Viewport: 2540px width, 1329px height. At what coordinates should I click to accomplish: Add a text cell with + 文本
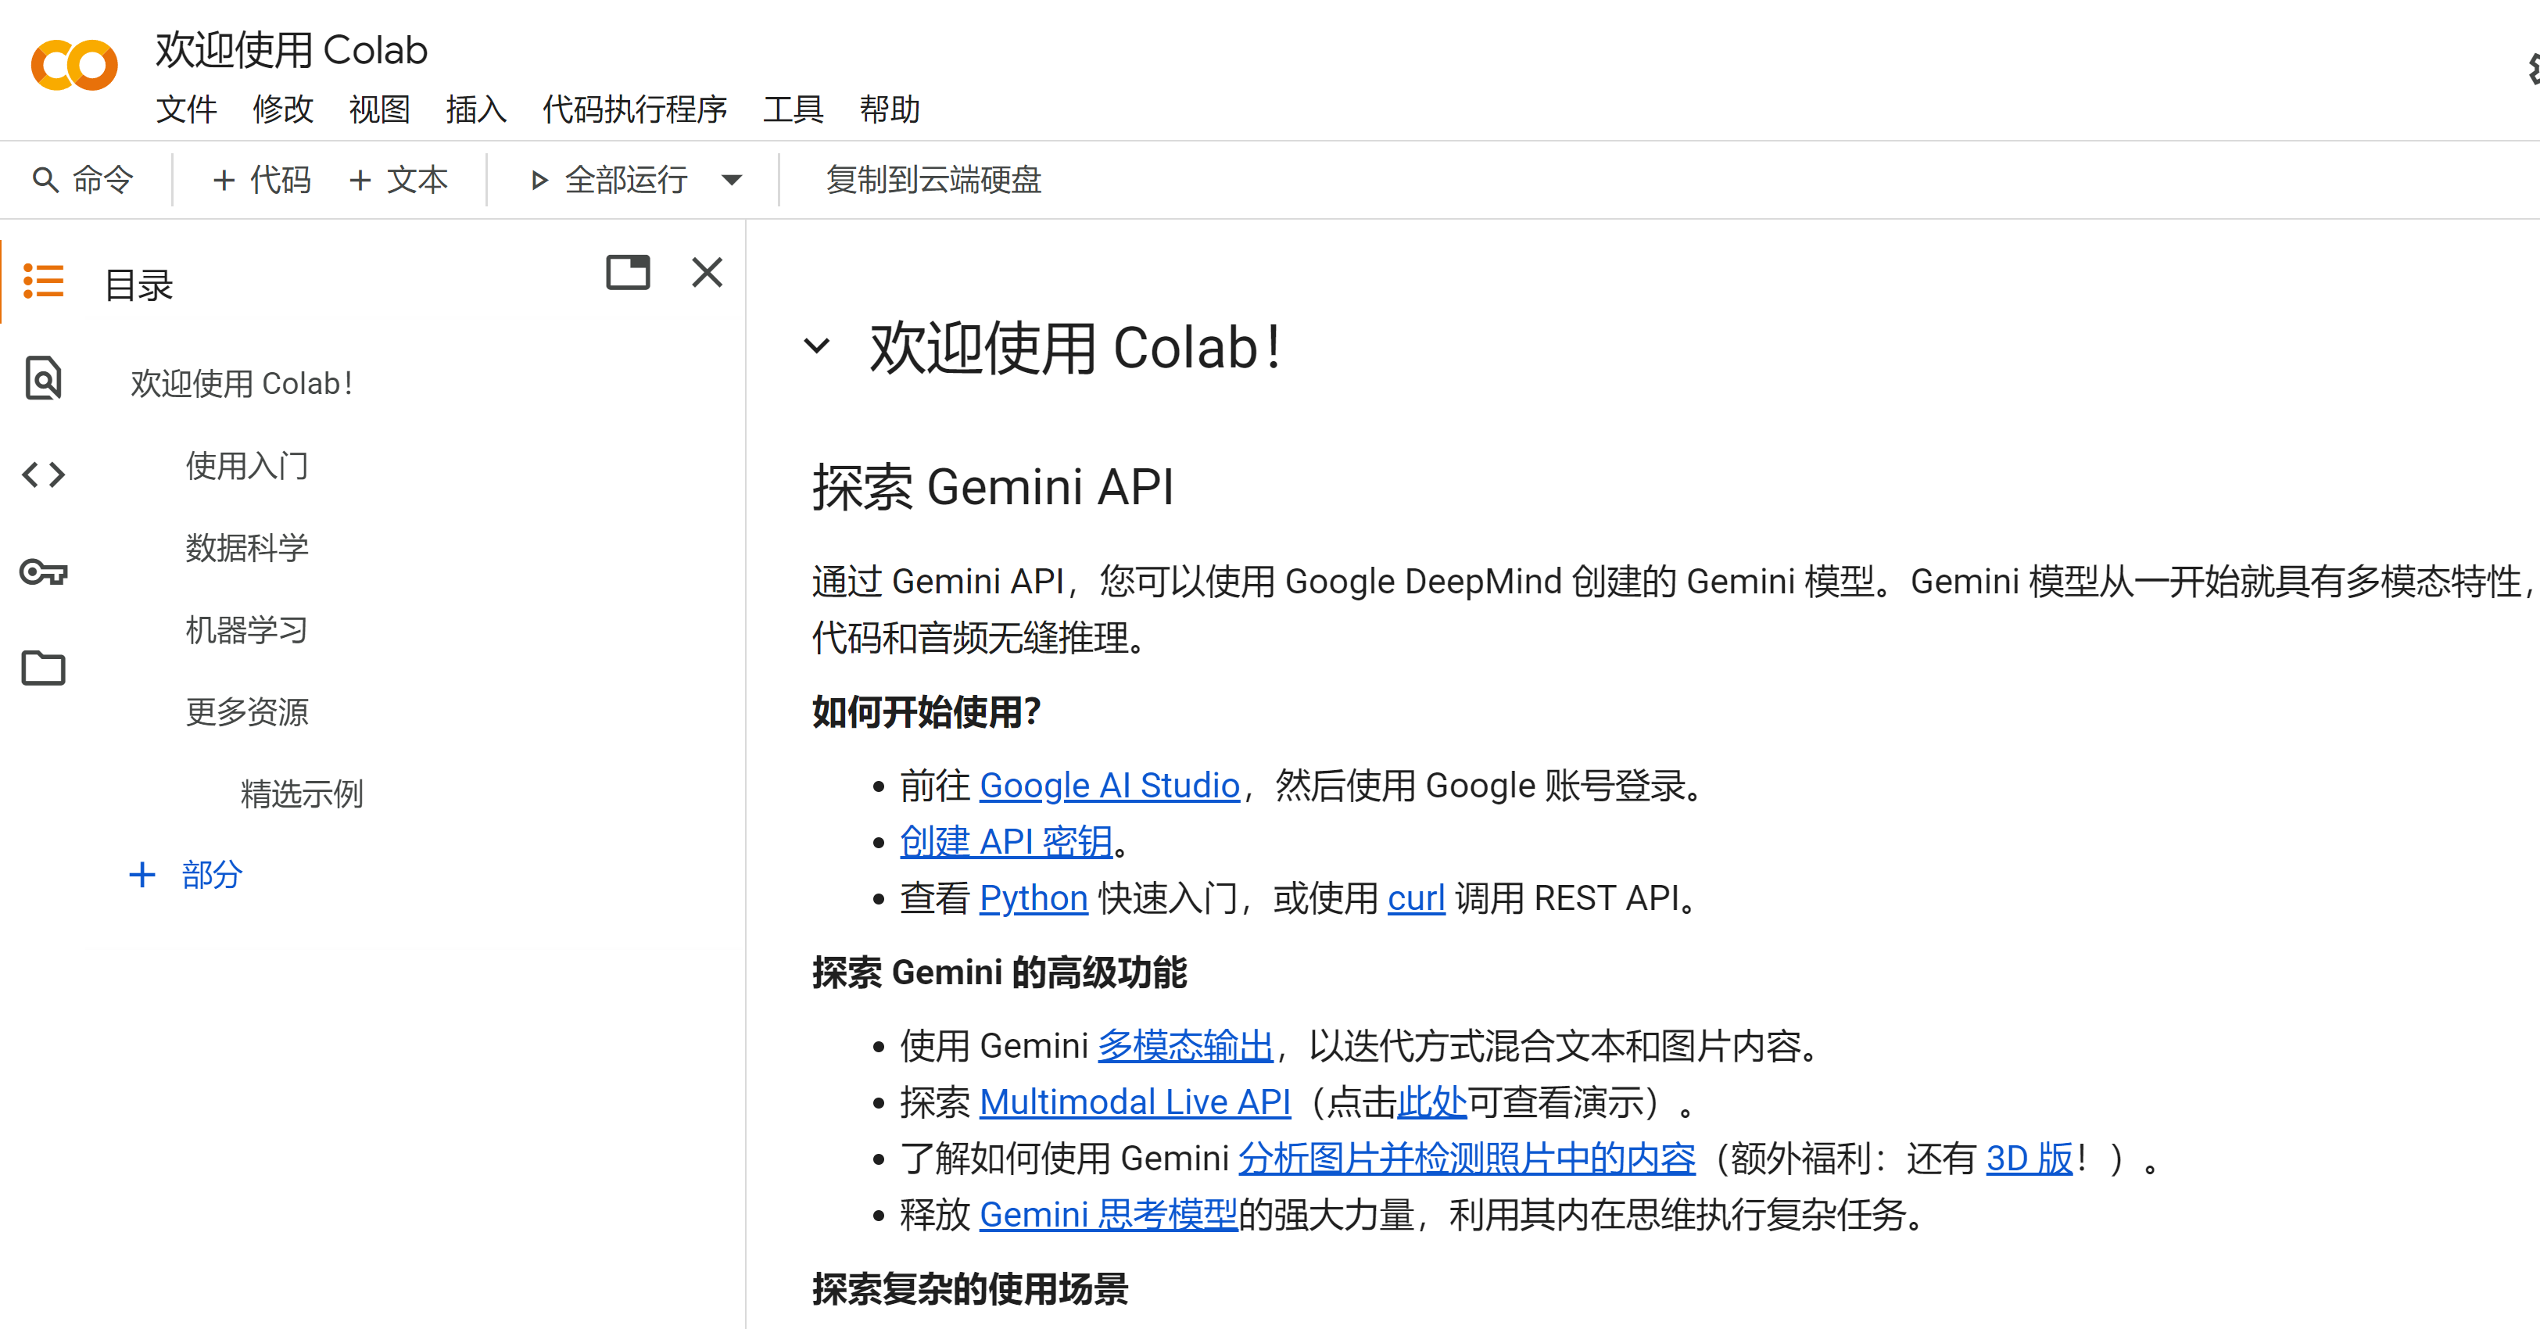click(399, 180)
